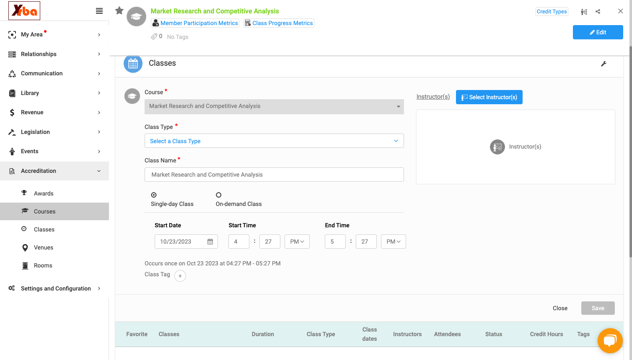Click into the Class Name field

tap(274, 175)
